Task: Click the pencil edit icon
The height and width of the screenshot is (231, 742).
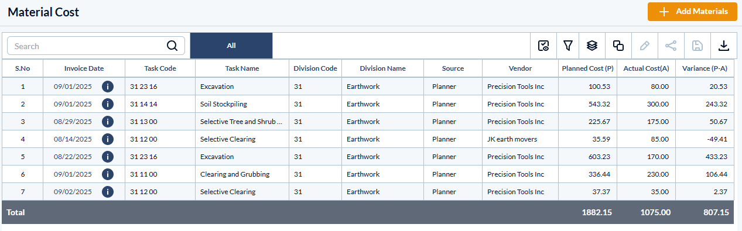Action: pyautogui.click(x=645, y=46)
